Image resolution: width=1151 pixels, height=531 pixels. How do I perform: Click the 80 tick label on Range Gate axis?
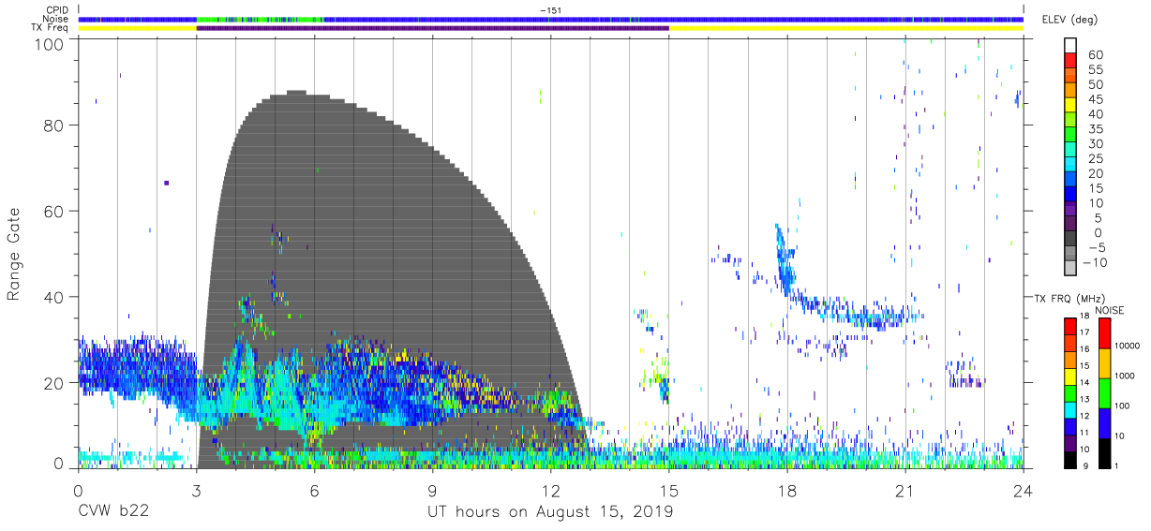54,125
